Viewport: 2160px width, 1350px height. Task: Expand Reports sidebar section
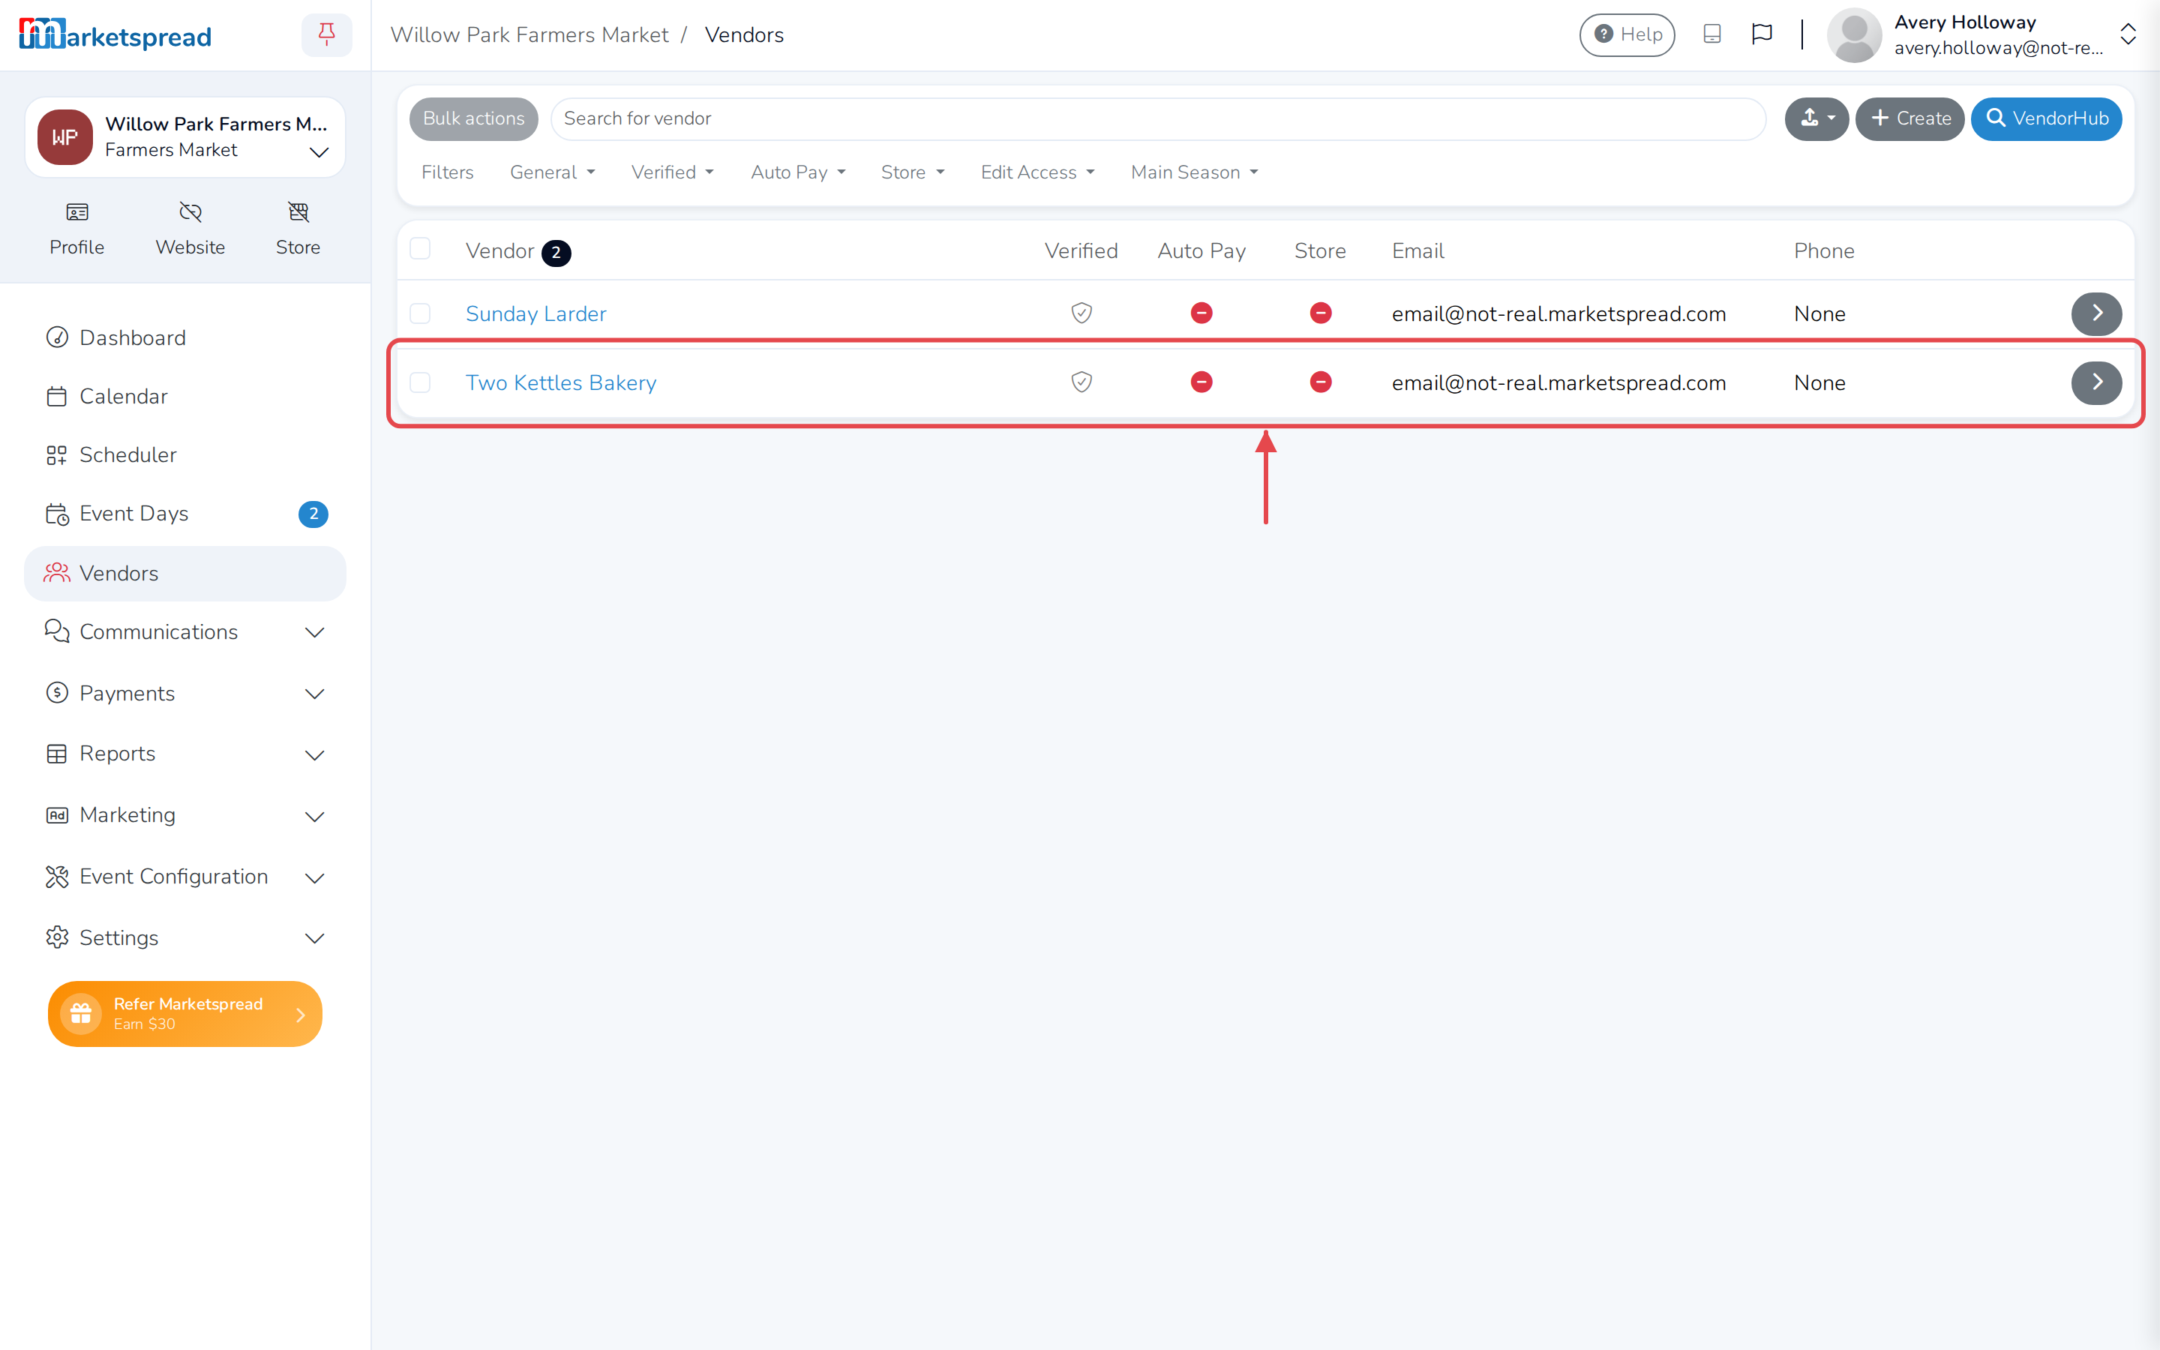(184, 754)
